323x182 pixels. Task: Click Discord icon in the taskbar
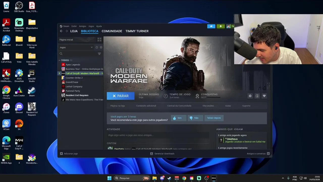tap(162, 178)
